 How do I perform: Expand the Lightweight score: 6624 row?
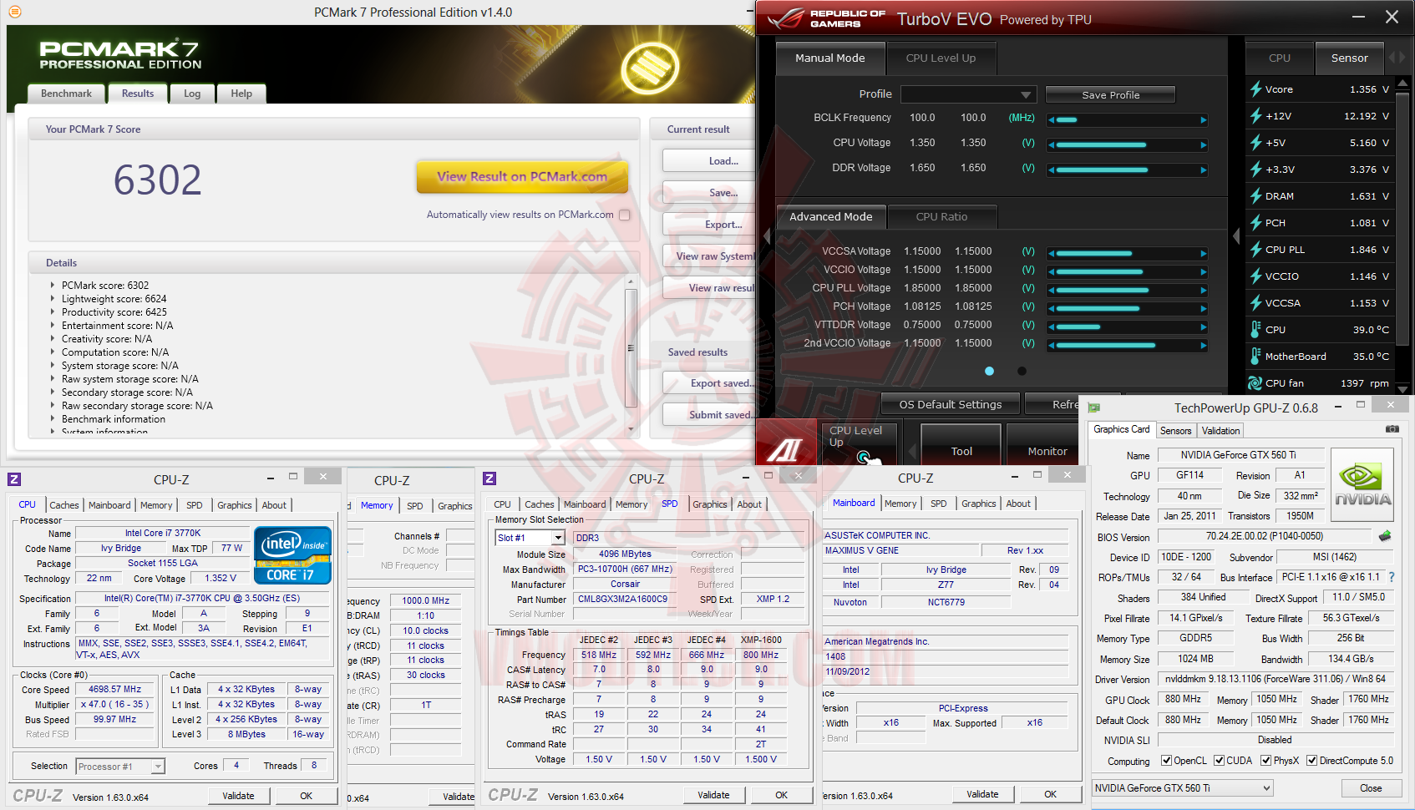tap(53, 298)
